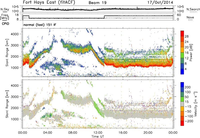Click the date '17/Oct/2014'
This screenshot has width=200, height=138.
pyautogui.click(x=160, y=2)
